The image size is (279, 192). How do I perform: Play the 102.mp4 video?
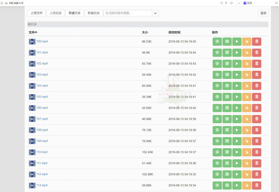(x=237, y=64)
